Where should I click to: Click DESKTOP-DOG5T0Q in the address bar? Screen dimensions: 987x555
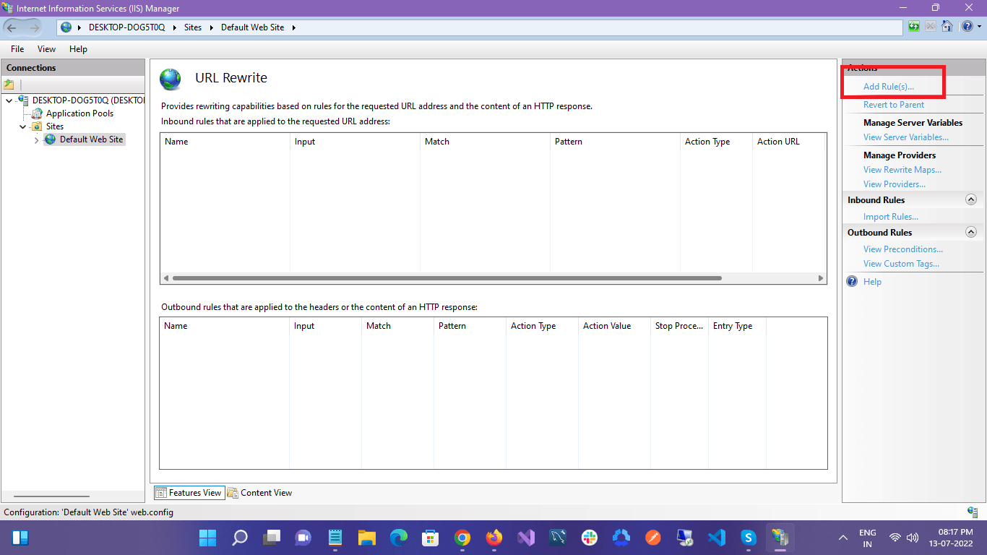point(127,27)
